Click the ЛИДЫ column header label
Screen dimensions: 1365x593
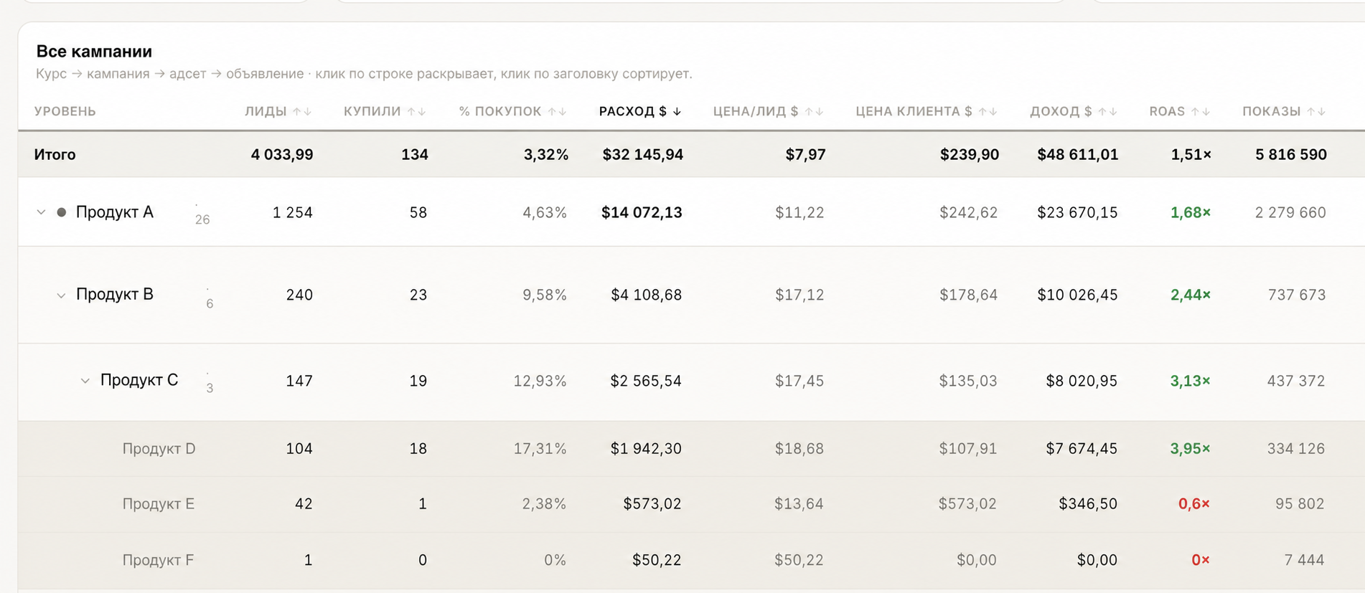click(x=266, y=112)
